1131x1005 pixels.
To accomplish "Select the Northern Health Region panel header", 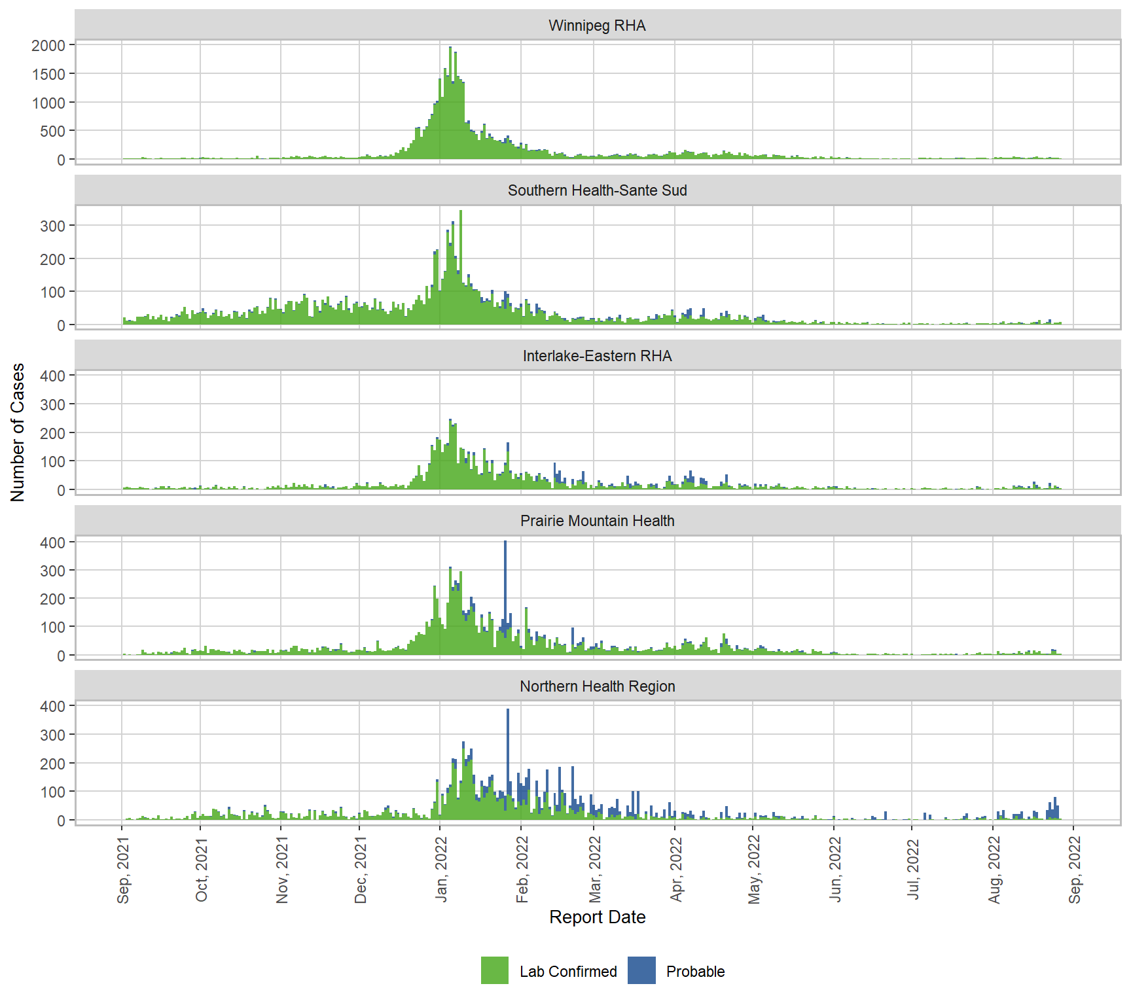I will (x=597, y=686).
